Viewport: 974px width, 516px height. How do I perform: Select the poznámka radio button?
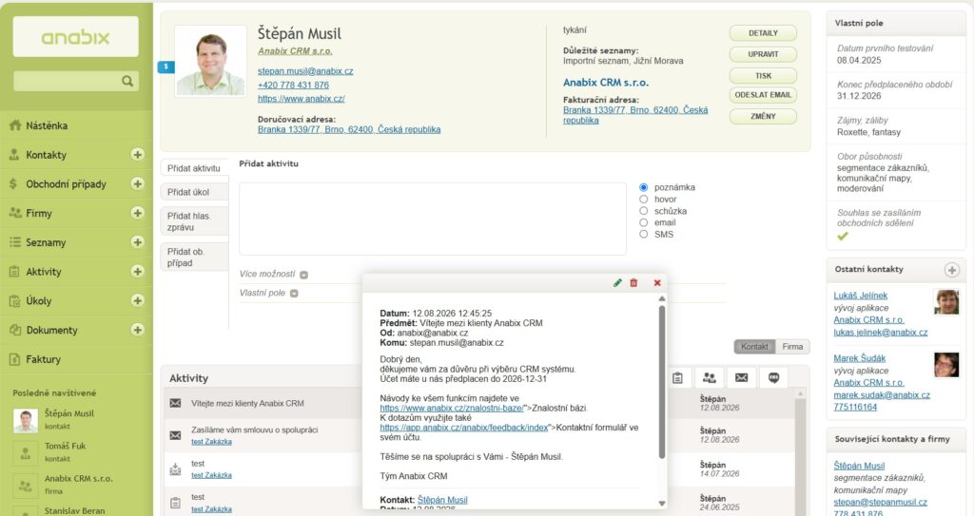[x=644, y=187]
